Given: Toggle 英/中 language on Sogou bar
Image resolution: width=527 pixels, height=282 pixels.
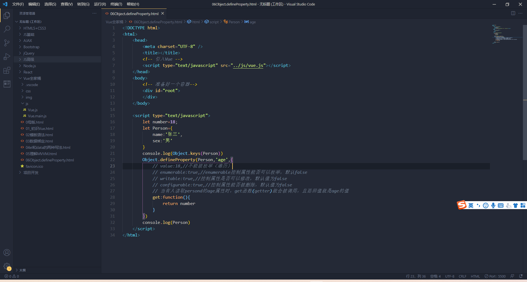Looking at the screenshot, I should coord(470,205).
